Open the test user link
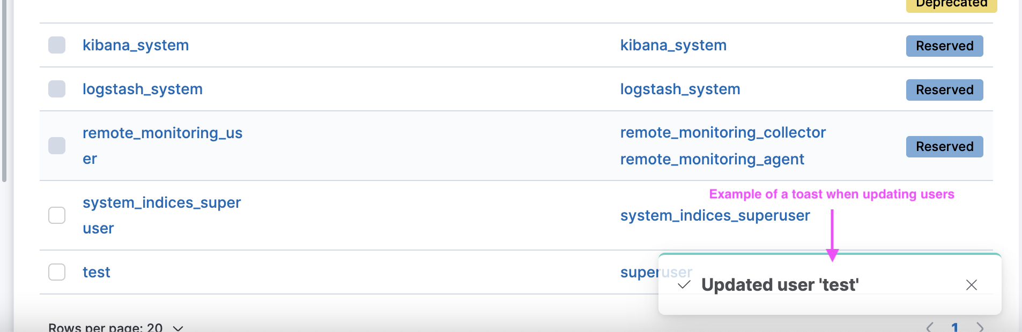This screenshot has height=332, width=1022. (97, 272)
